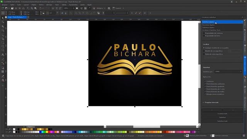Click the 'Substituir tudo' button

(x=222, y=121)
